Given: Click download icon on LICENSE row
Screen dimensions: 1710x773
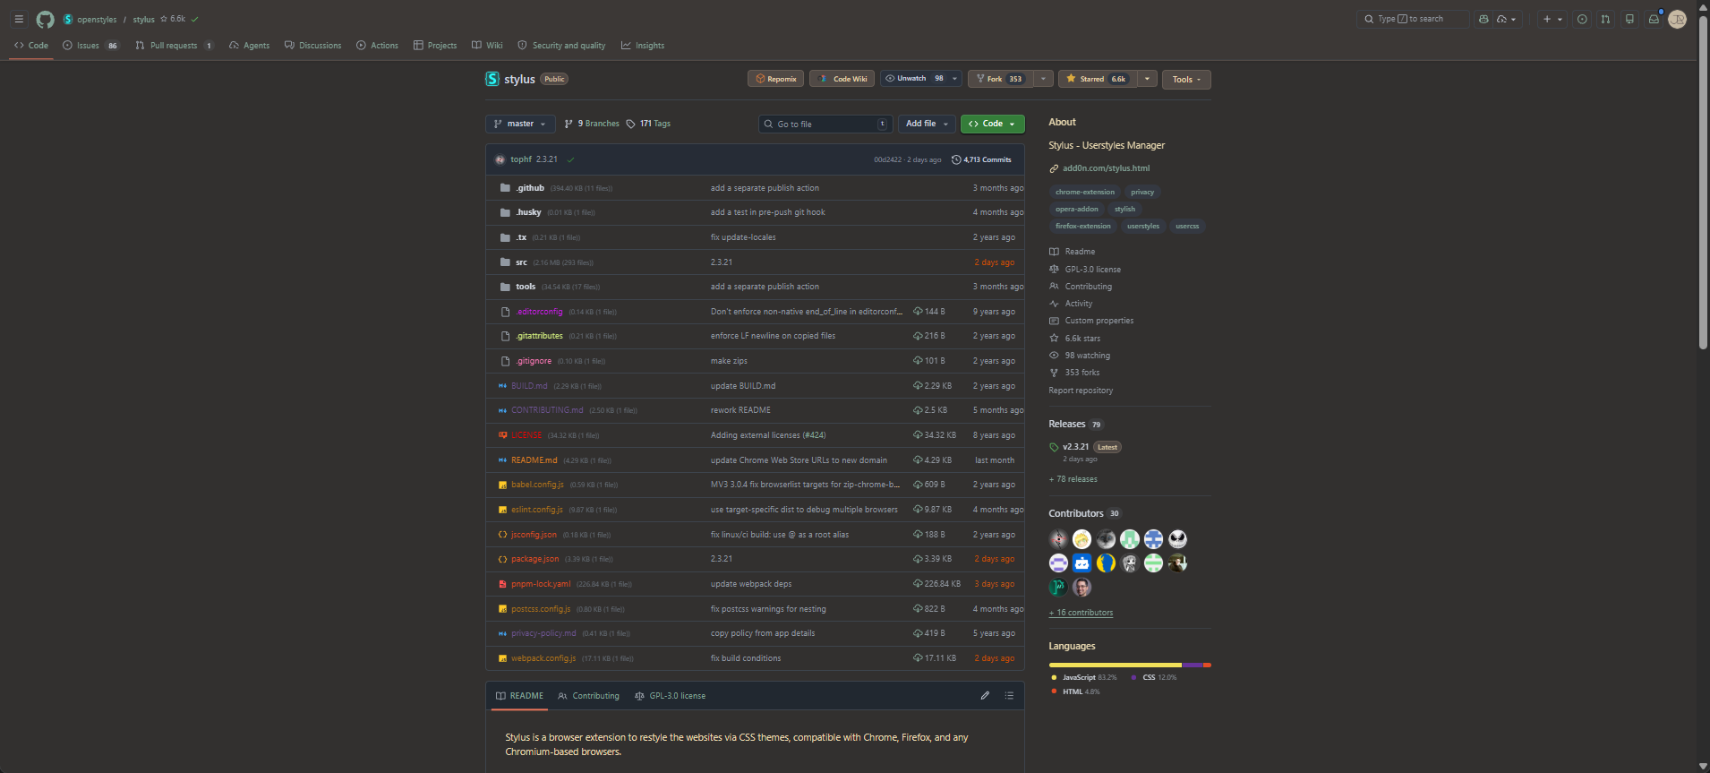Looking at the screenshot, I should tap(918, 435).
